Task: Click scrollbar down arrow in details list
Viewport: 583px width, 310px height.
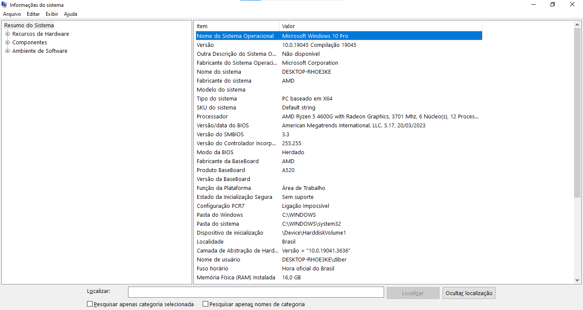Action: tap(577, 280)
